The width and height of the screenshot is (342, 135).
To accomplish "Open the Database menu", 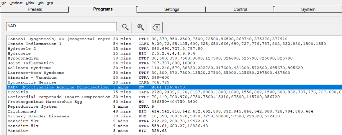I will [x=16, y=3].
